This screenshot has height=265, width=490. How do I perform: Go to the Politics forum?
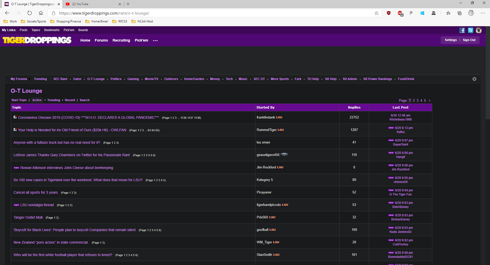click(x=116, y=79)
